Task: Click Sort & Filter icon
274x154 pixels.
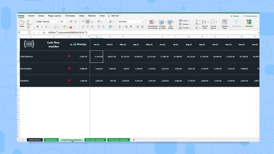Action: pos(204,22)
